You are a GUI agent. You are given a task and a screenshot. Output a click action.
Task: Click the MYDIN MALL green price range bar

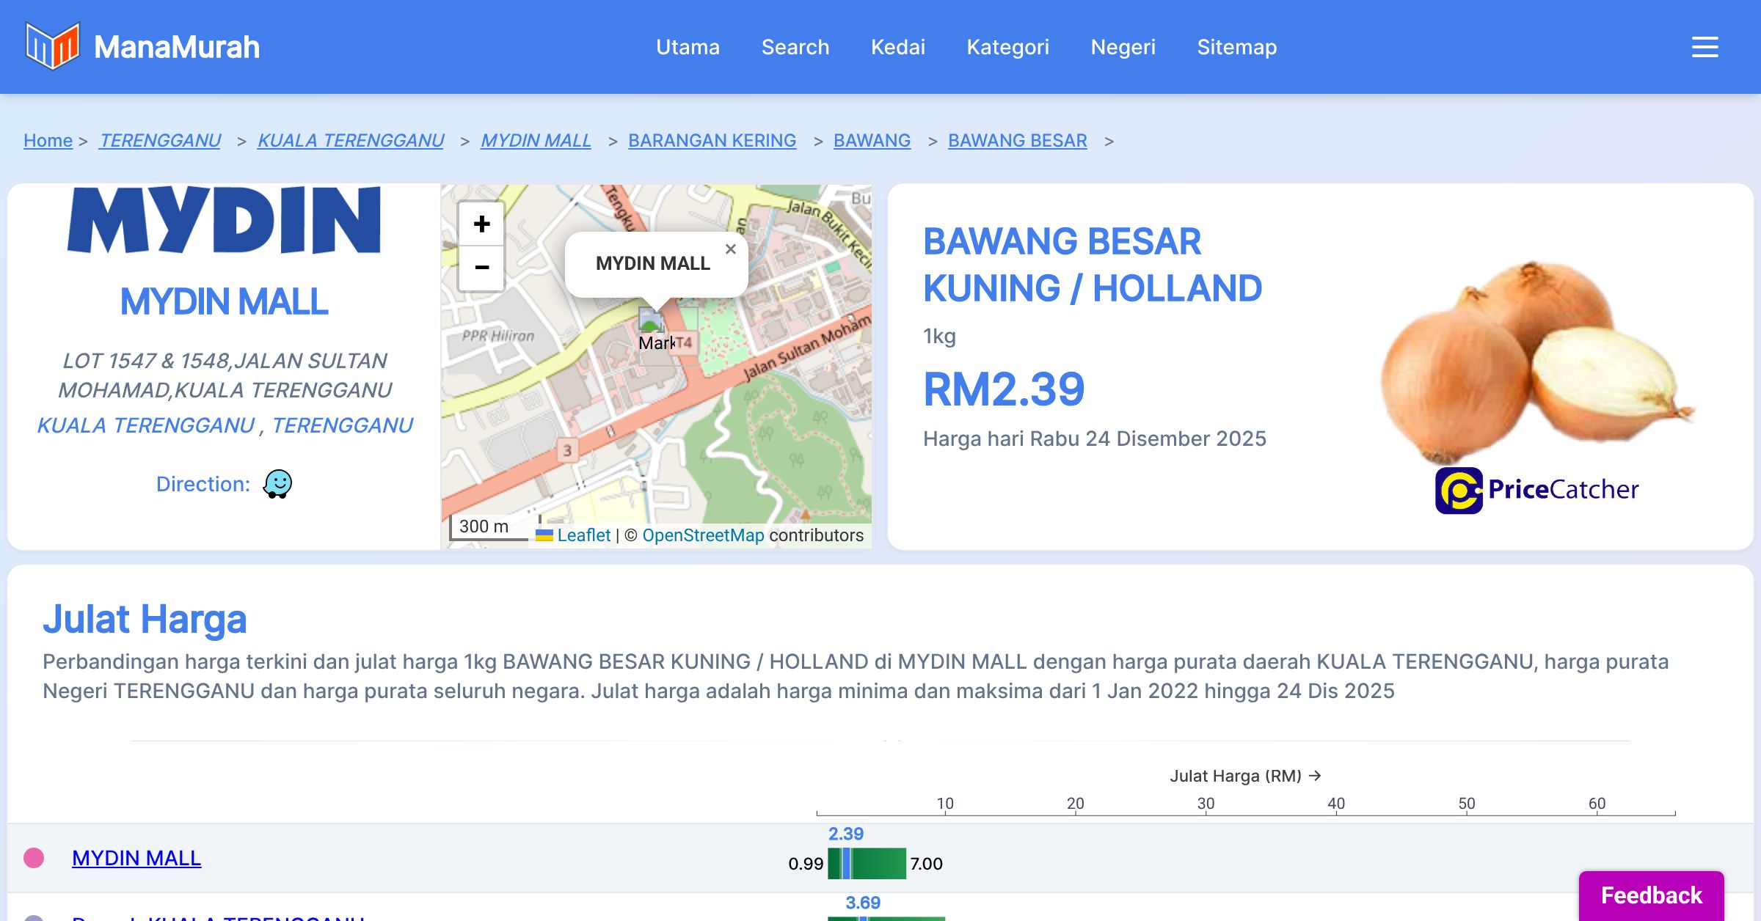point(877,864)
